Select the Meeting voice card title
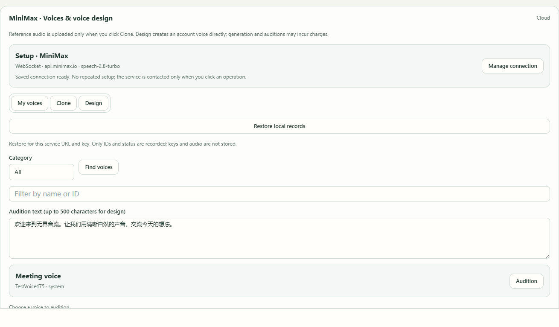559x327 pixels. tap(38, 276)
